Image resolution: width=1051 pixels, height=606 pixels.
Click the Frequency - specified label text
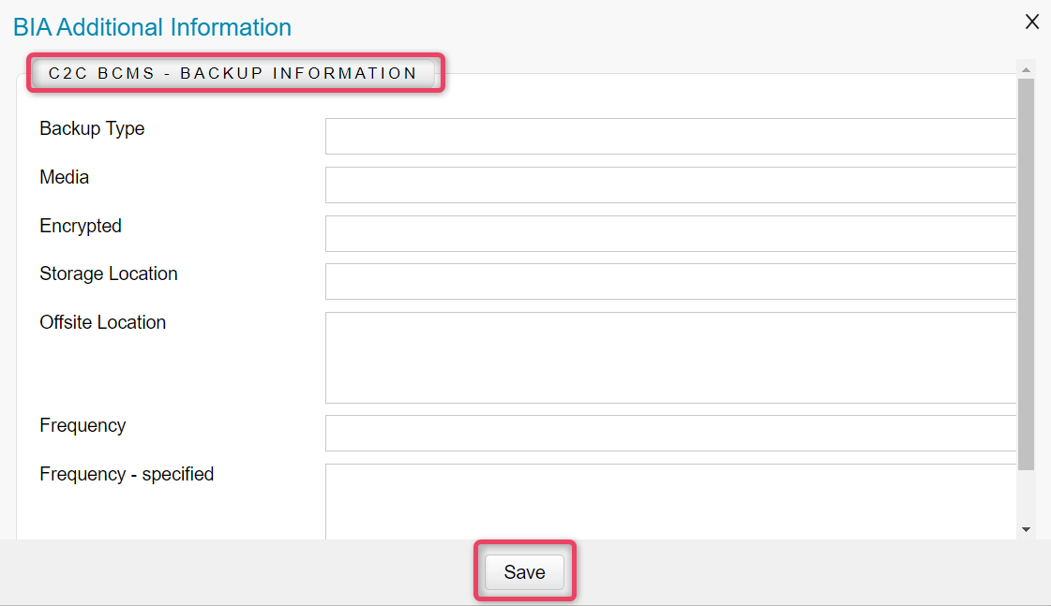coord(127,474)
